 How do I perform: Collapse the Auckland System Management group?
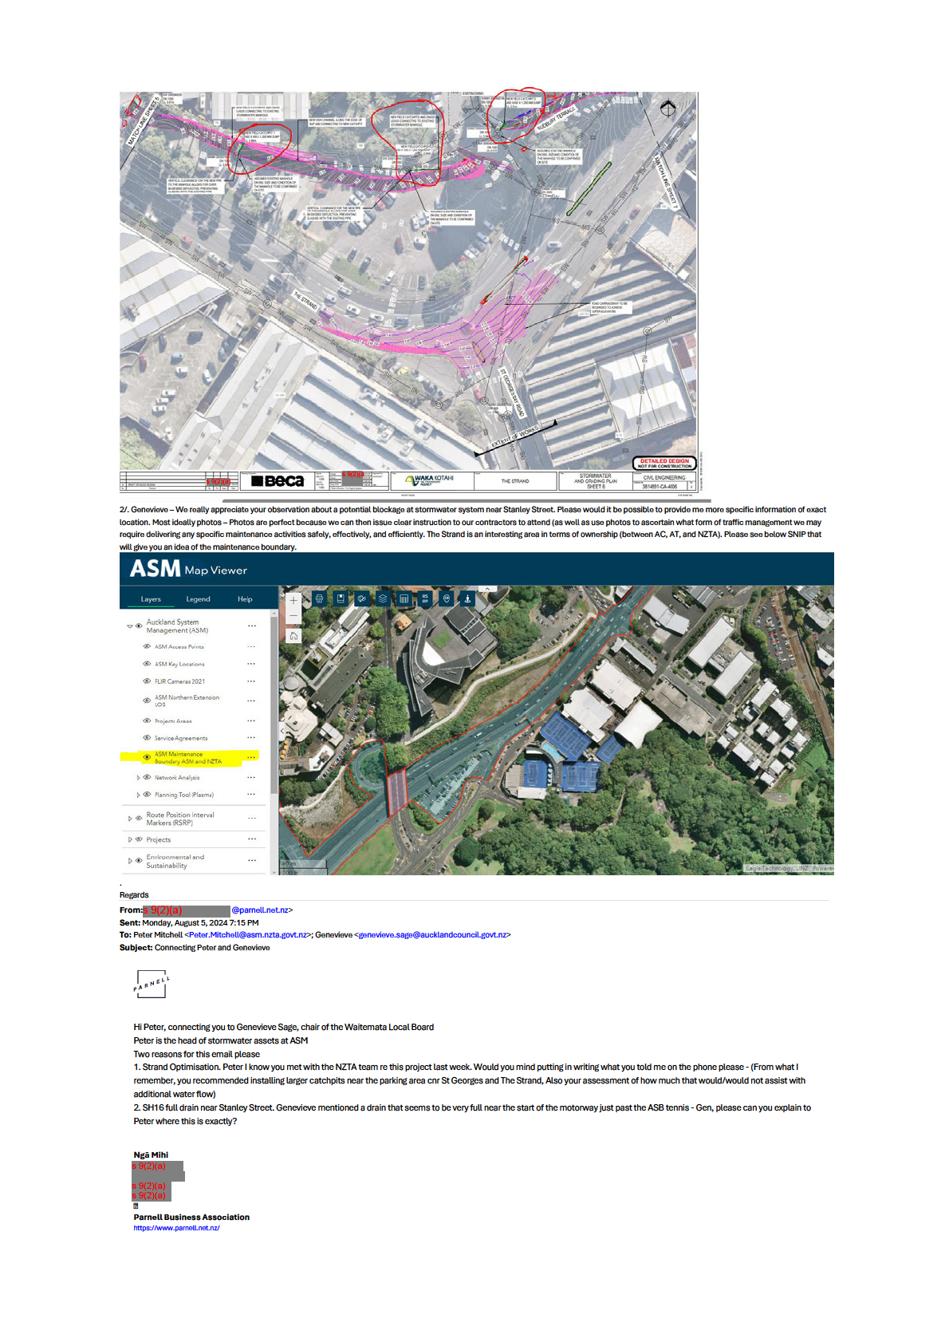point(129,626)
